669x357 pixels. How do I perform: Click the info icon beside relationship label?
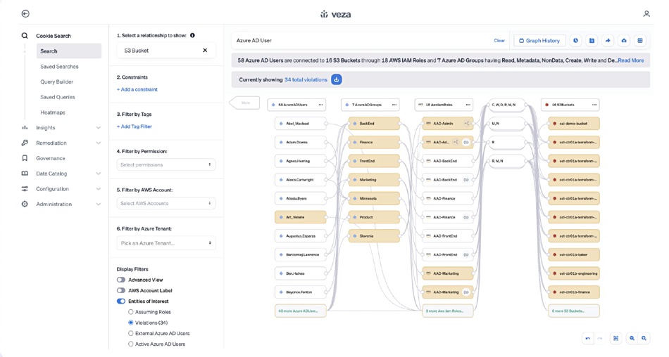pyautogui.click(x=192, y=35)
